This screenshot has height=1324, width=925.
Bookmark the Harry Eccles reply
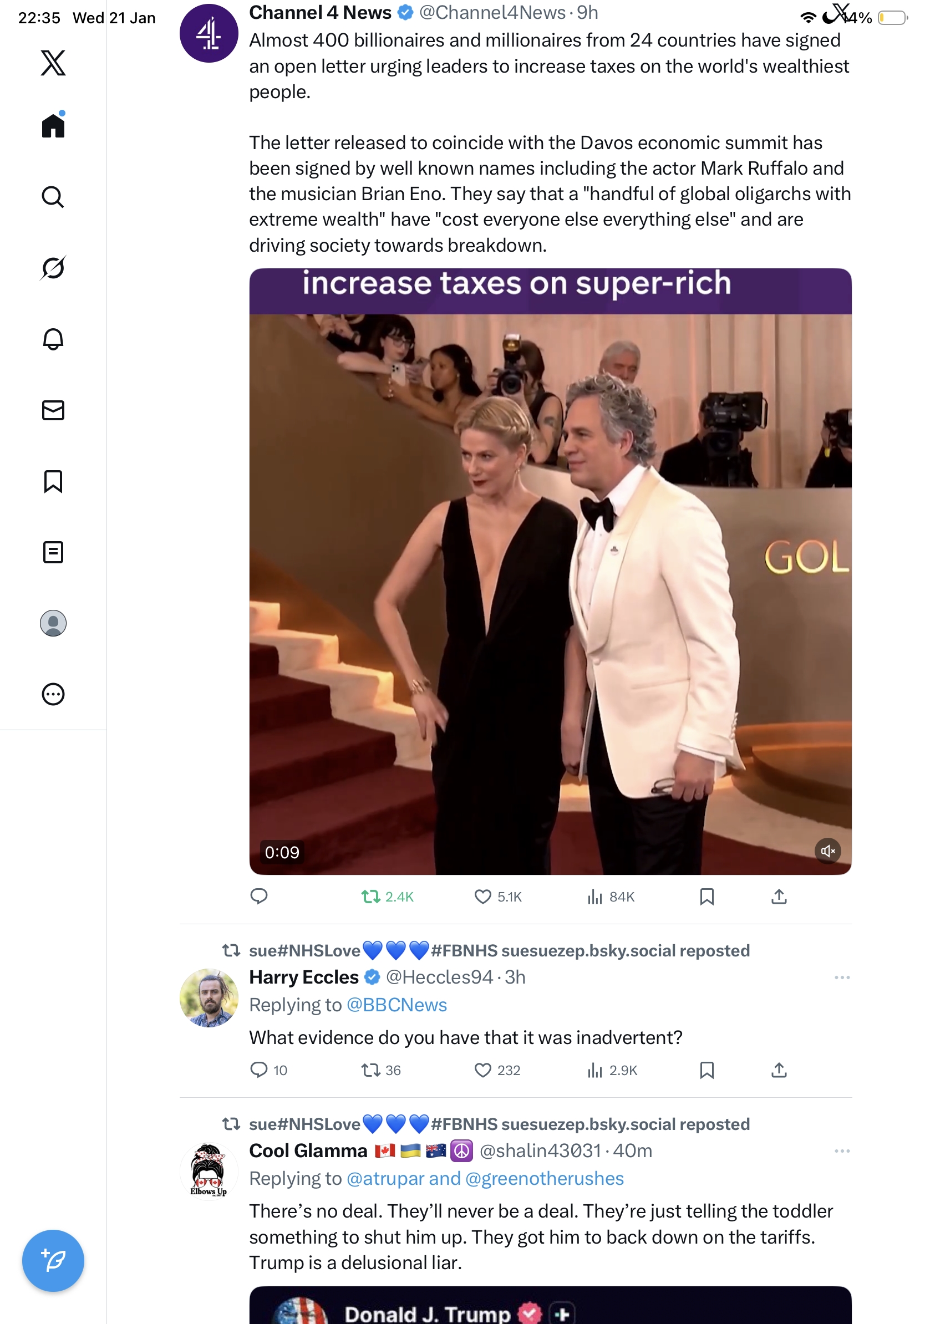(707, 1070)
